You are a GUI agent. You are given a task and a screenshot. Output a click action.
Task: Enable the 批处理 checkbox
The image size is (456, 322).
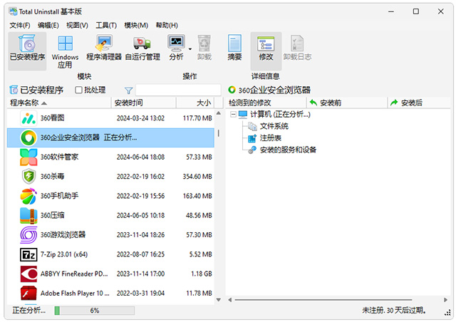pos(78,90)
